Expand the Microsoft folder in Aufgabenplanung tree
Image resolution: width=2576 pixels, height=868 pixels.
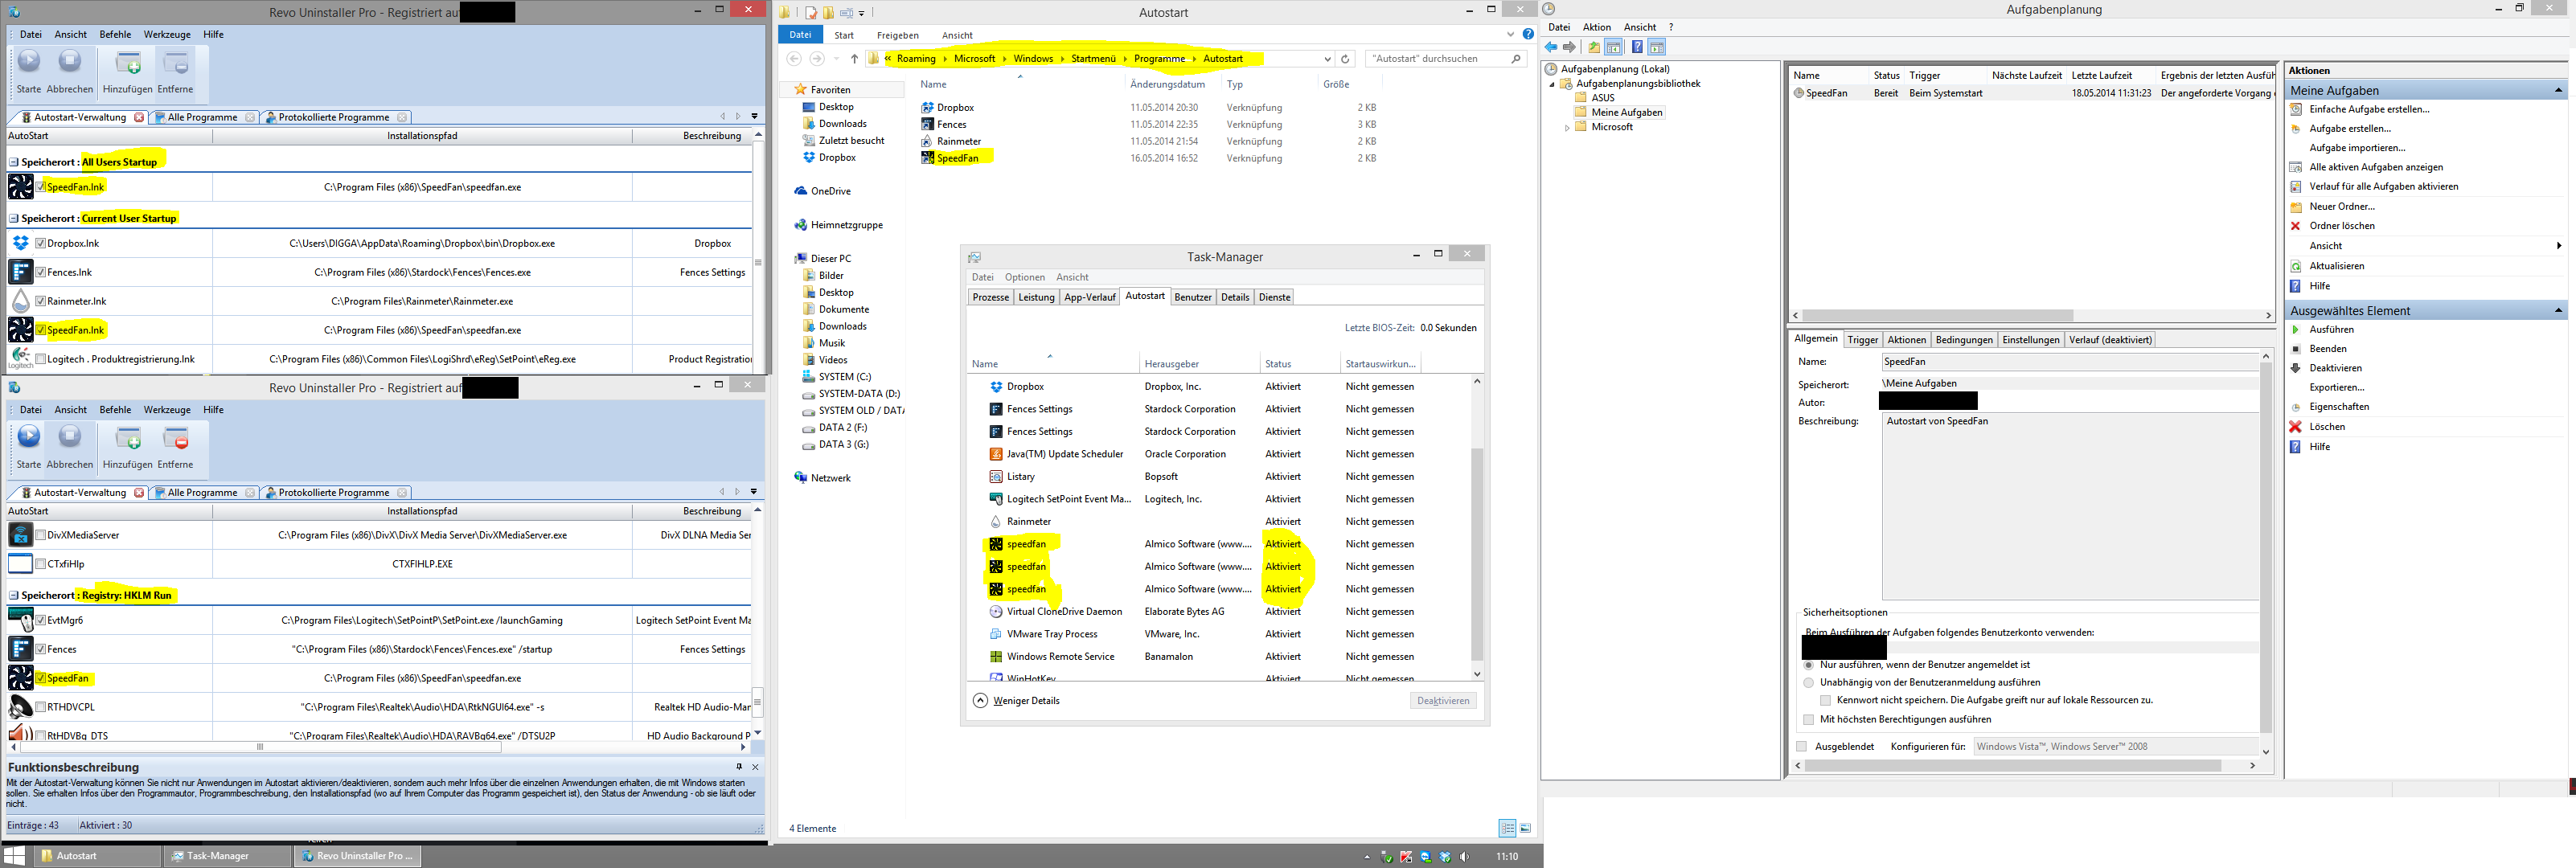(x=1567, y=128)
